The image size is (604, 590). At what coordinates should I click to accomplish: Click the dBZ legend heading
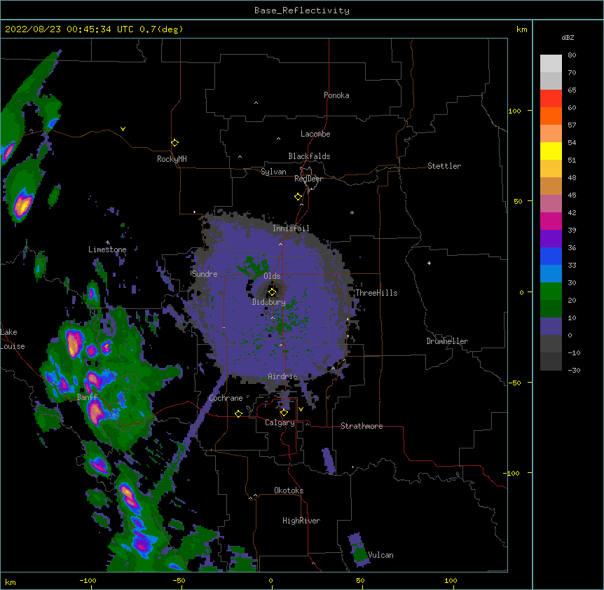(x=568, y=38)
